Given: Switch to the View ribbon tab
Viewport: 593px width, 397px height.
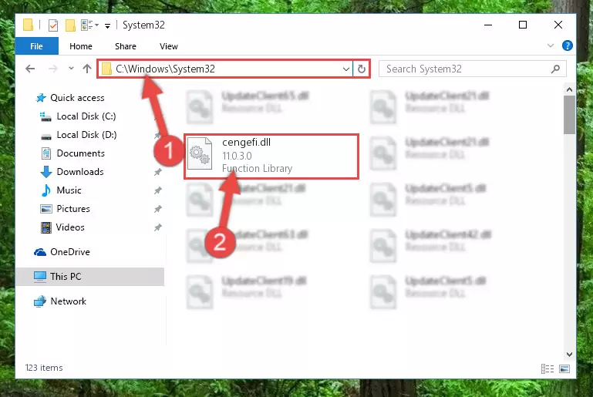Looking at the screenshot, I should tap(169, 46).
